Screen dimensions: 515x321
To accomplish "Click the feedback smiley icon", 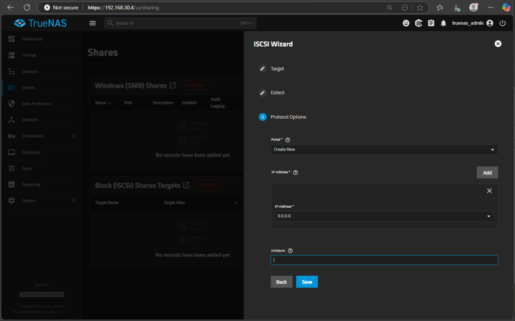I will click(406, 23).
